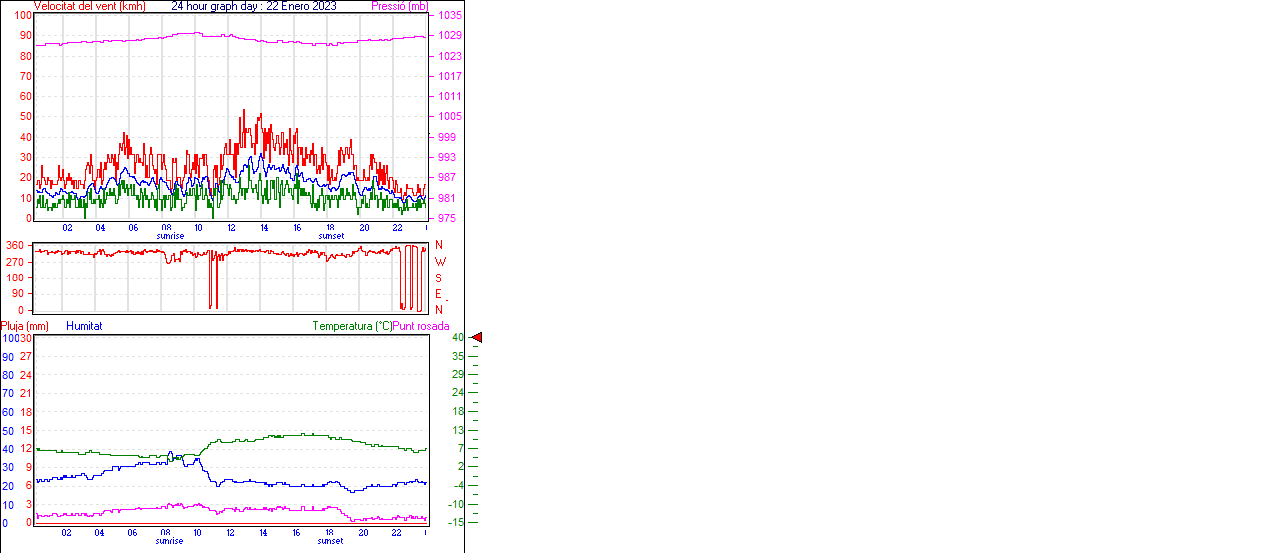Click the 'sunset' marker under the wind graph
The height and width of the screenshot is (553, 1279).
pyautogui.click(x=331, y=236)
